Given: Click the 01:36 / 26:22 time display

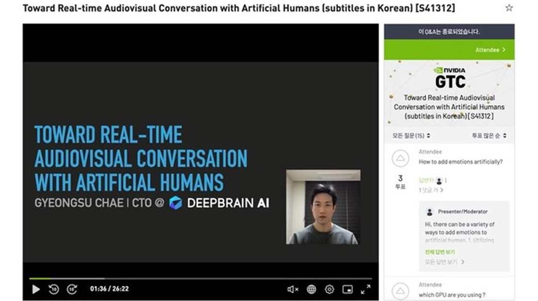Looking at the screenshot, I should click(x=109, y=289).
